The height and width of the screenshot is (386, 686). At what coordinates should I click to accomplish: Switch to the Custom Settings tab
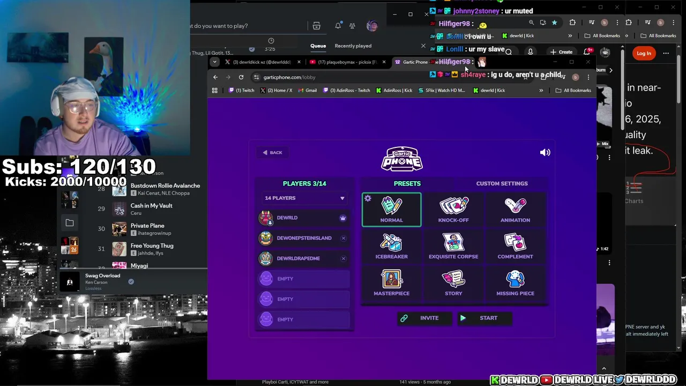pos(502,183)
